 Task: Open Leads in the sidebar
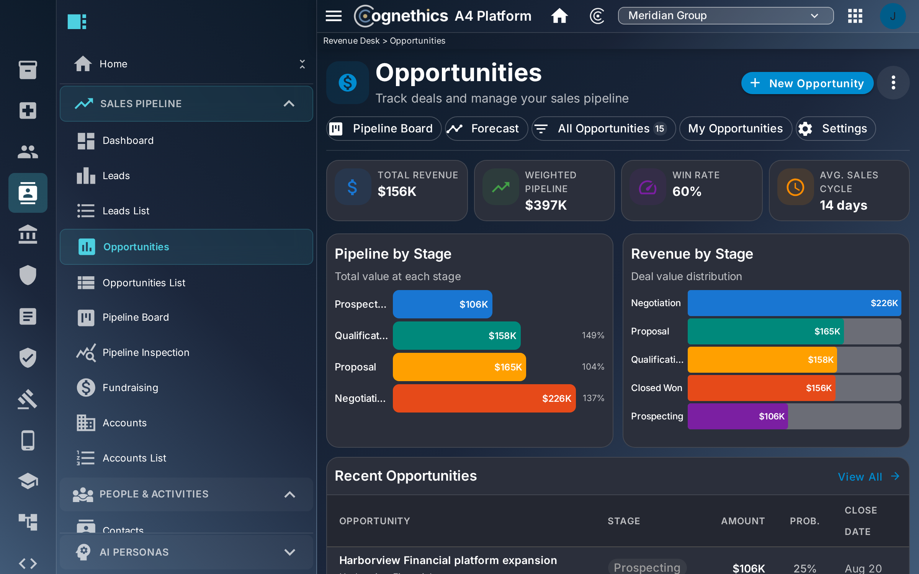point(186,176)
